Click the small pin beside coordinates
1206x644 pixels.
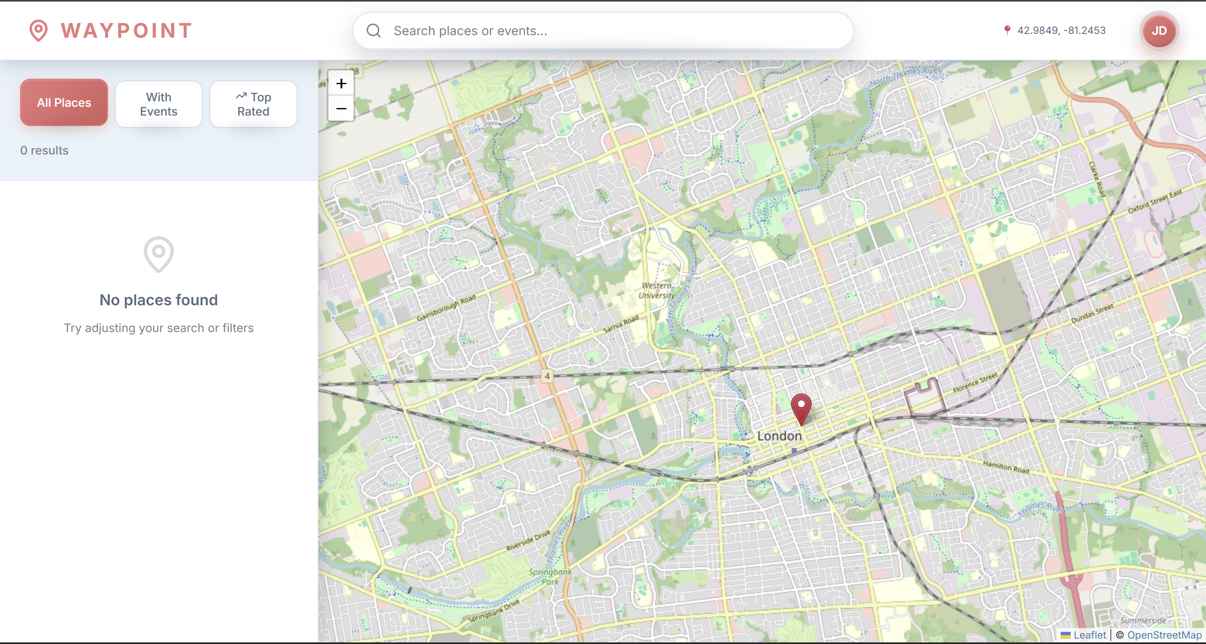click(1007, 31)
